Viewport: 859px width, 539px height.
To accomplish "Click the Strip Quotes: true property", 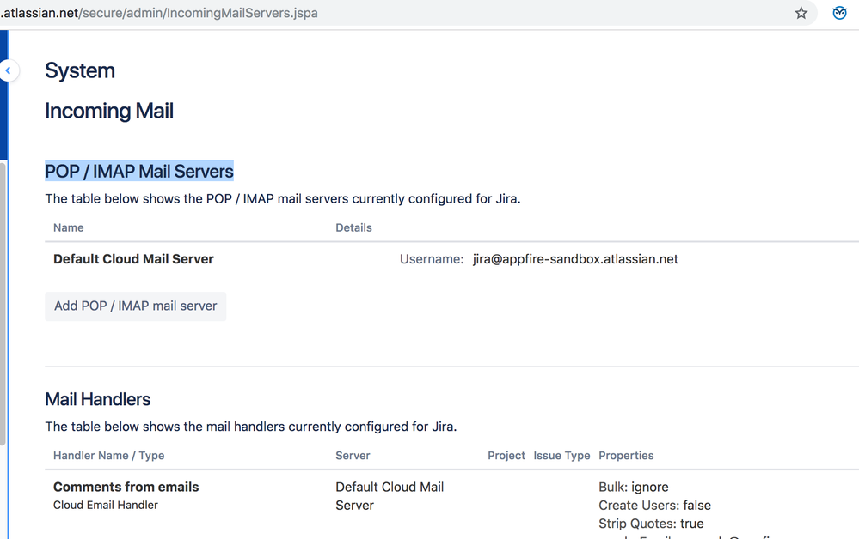I will 651,524.
